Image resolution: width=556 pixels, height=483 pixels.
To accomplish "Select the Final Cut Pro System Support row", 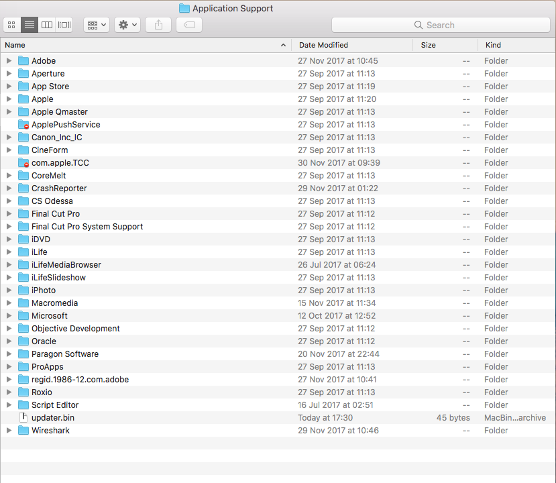I will click(278, 227).
